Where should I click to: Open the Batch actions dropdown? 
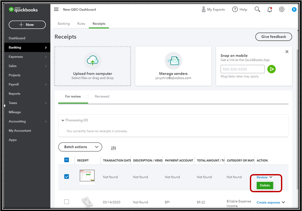(80, 147)
